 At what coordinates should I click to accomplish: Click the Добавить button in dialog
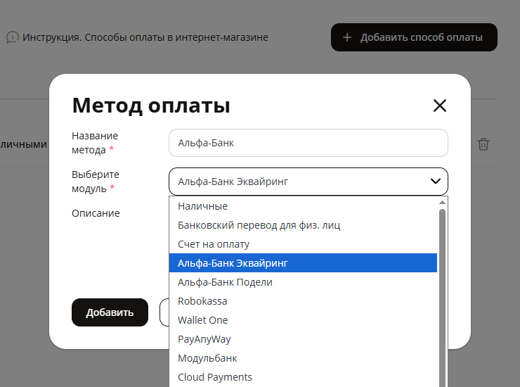[110, 312]
